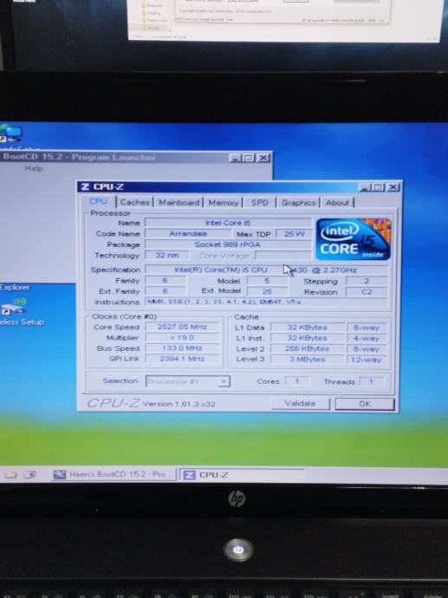Click the QPI Link value 2394.1 MHz
The width and height of the screenshot is (448, 598).
[182, 359]
